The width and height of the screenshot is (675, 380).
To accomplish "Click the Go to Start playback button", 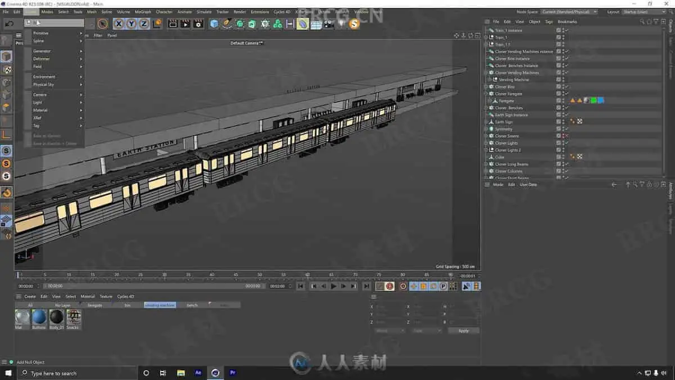I will point(301,286).
